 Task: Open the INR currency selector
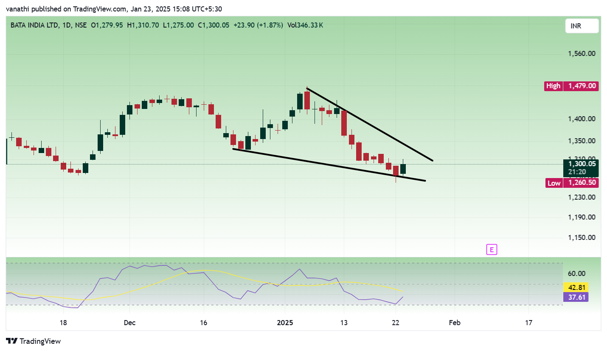pyautogui.click(x=582, y=26)
